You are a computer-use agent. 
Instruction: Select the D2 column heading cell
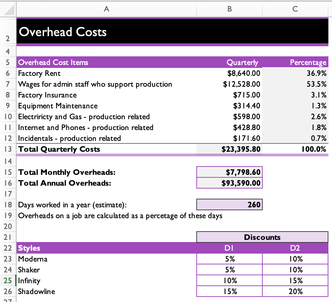pyautogui.click(x=295, y=248)
